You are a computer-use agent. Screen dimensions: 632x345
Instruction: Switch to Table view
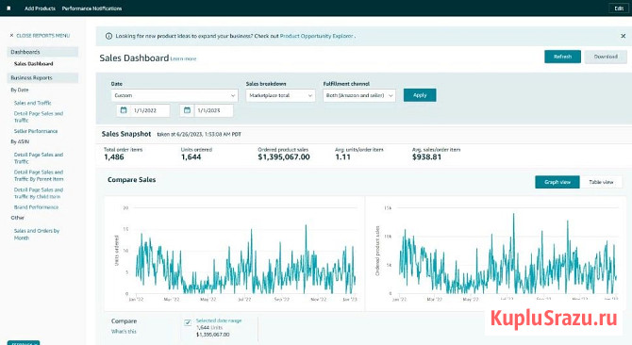pyautogui.click(x=601, y=182)
